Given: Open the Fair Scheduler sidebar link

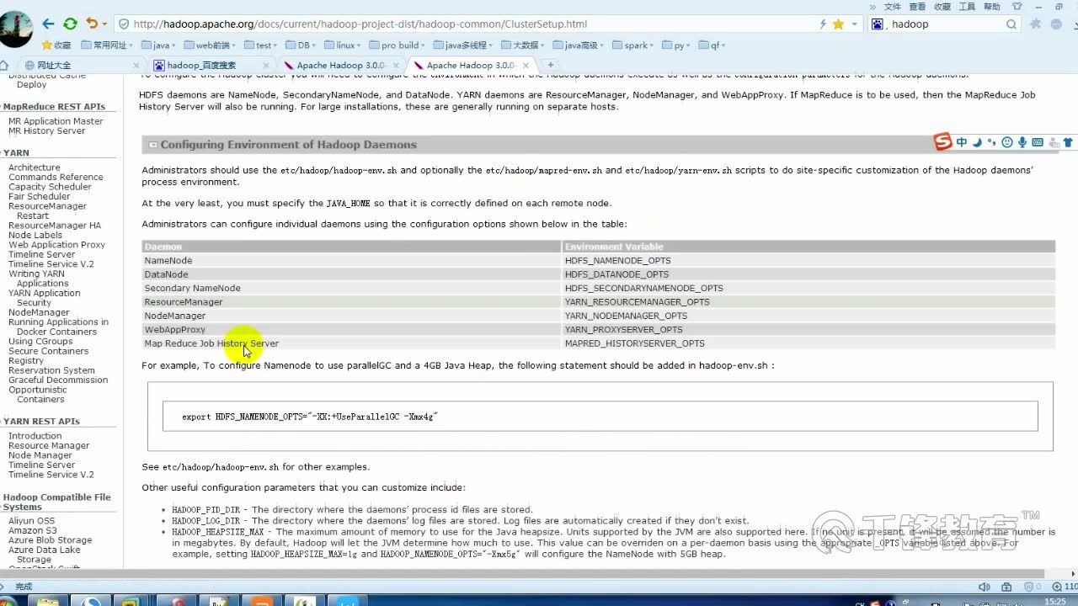Looking at the screenshot, I should 40,196.
